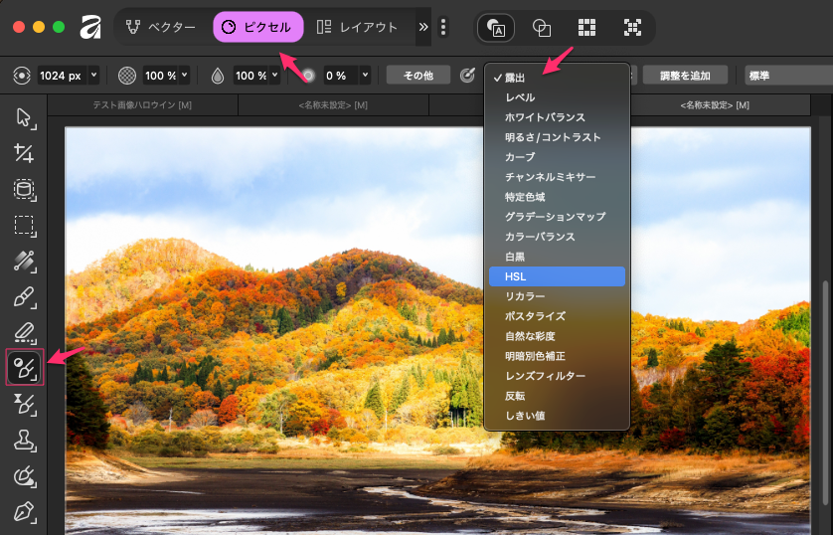Select the rectangular marquee selection tool
Screen dimensions: 833x535
(24, 225)
